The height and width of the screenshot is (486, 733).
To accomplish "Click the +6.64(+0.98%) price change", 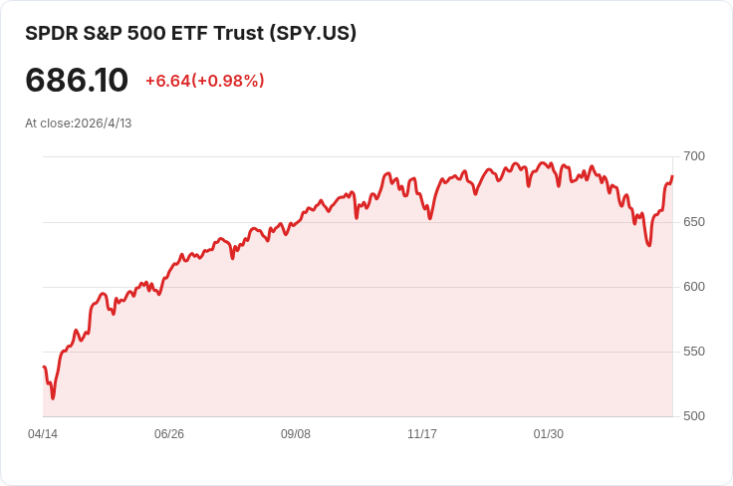I will pyautogui.click(x=205, y=81).
